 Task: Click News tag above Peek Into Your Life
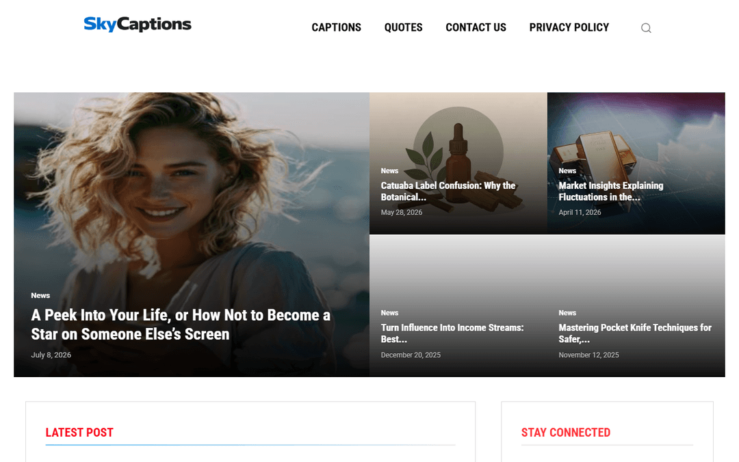pyautogui.click(x=40, y=296)
